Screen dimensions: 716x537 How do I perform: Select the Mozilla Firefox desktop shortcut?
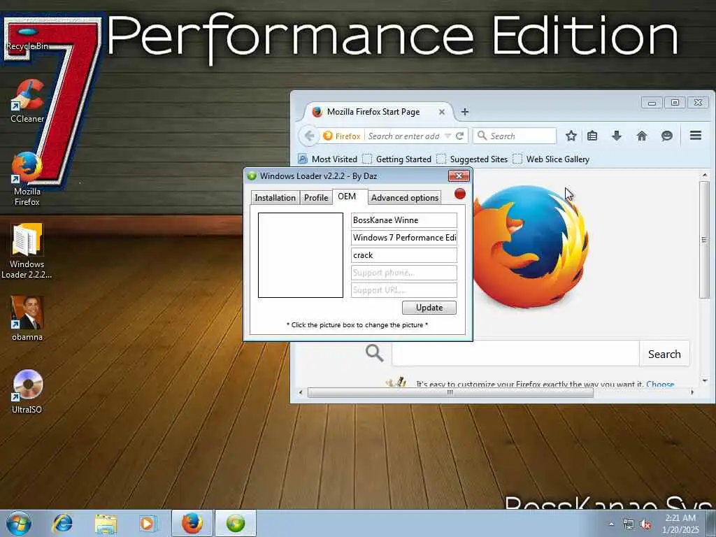(x=27, y=178)
